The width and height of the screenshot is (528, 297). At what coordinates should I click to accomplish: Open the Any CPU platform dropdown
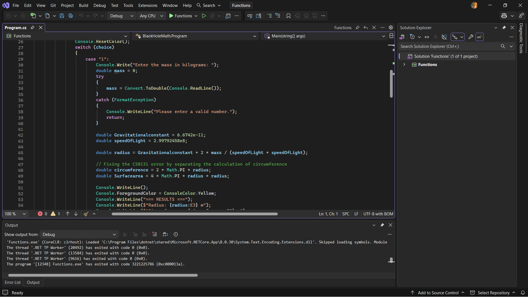click(x=152, y=16)
